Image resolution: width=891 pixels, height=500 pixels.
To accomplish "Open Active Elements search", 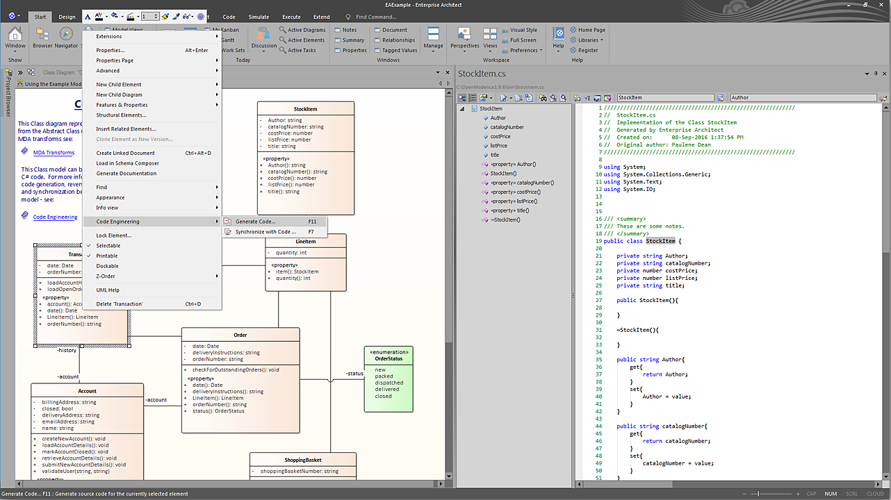I will [x=302, y=40].
